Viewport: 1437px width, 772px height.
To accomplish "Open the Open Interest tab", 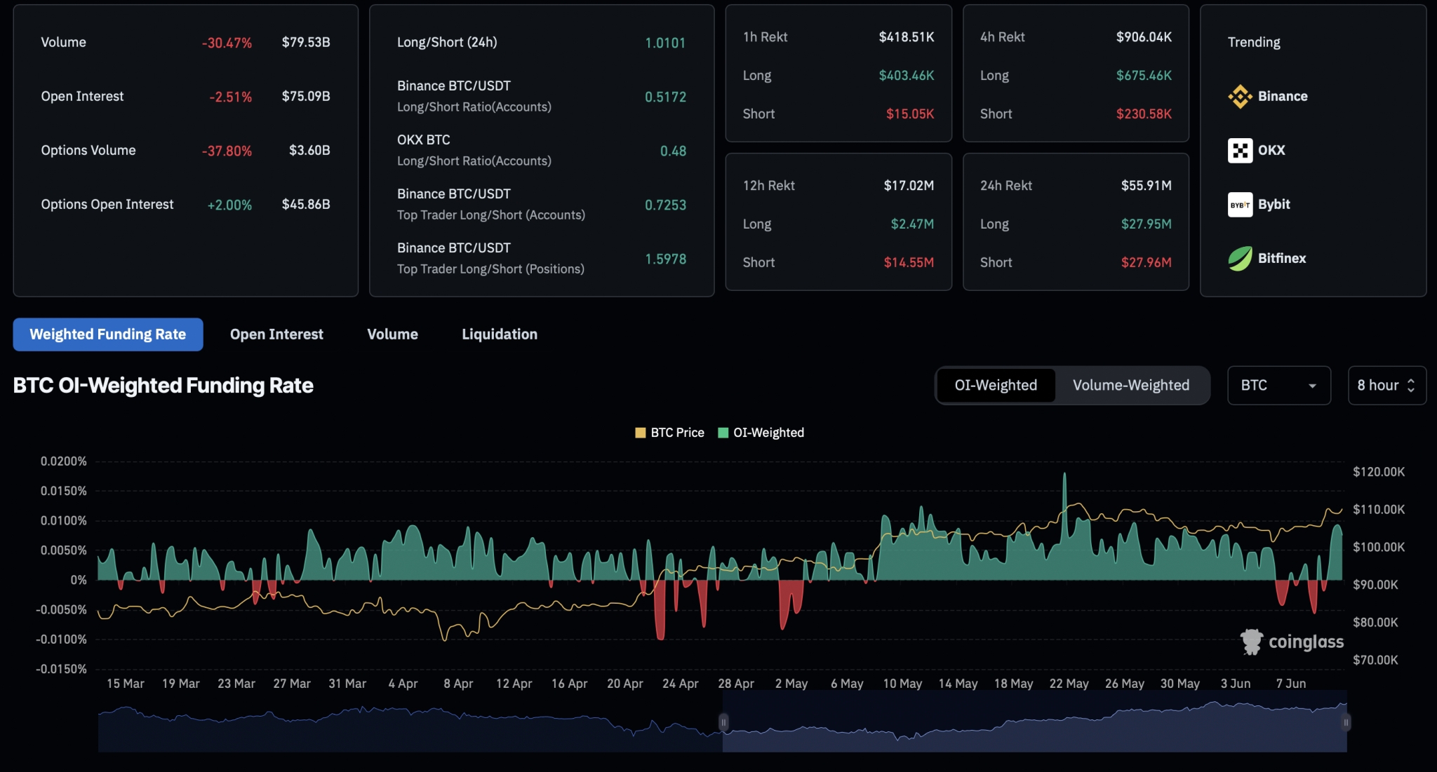I will point(276,334).
